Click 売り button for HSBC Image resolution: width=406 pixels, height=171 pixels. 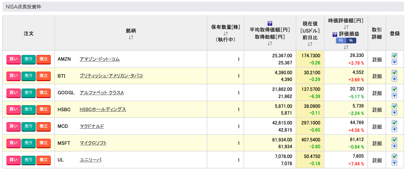coord(29,110)
